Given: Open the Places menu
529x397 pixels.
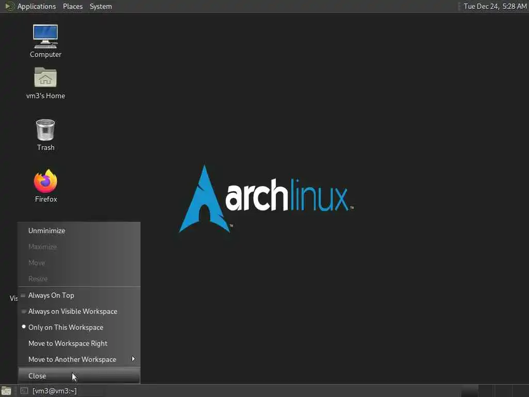Looking at the screenshot, I should pyautogui.click(x=72, y=6).
